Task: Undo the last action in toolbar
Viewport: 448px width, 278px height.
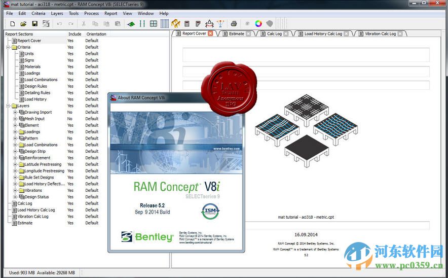Action: pos(59,24)
